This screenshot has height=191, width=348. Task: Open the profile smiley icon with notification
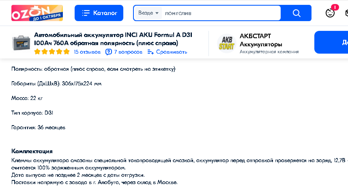coord(331,12)
